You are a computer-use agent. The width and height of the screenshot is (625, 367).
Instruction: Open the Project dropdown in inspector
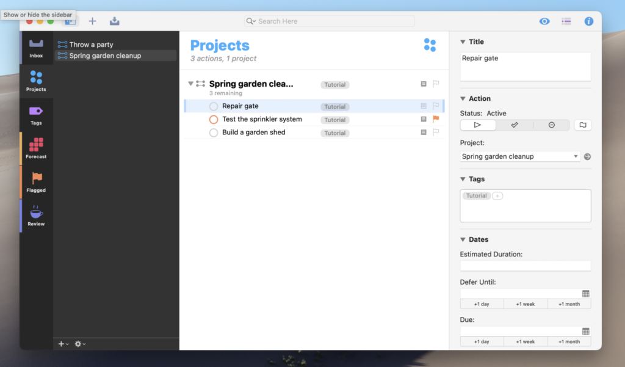[520, 156]
